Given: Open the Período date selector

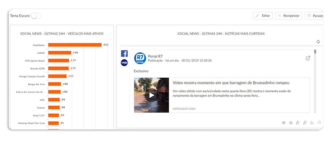Looking at the screenshot, I should pos(314,16).
